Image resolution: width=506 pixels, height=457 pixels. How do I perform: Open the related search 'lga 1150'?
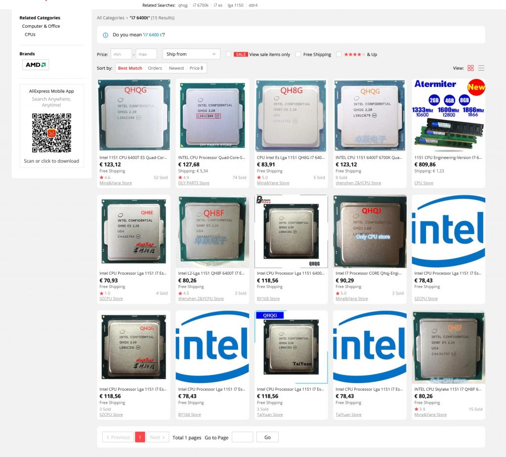point(235,5)
